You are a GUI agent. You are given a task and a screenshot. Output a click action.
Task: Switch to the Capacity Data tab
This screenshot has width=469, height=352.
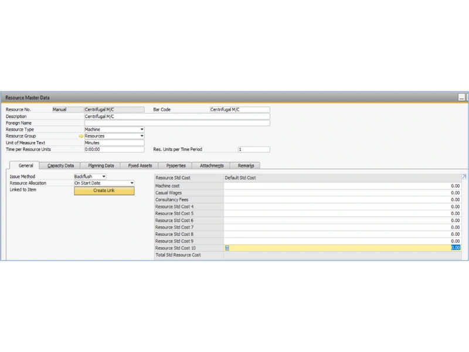click(x=60, y=165)
